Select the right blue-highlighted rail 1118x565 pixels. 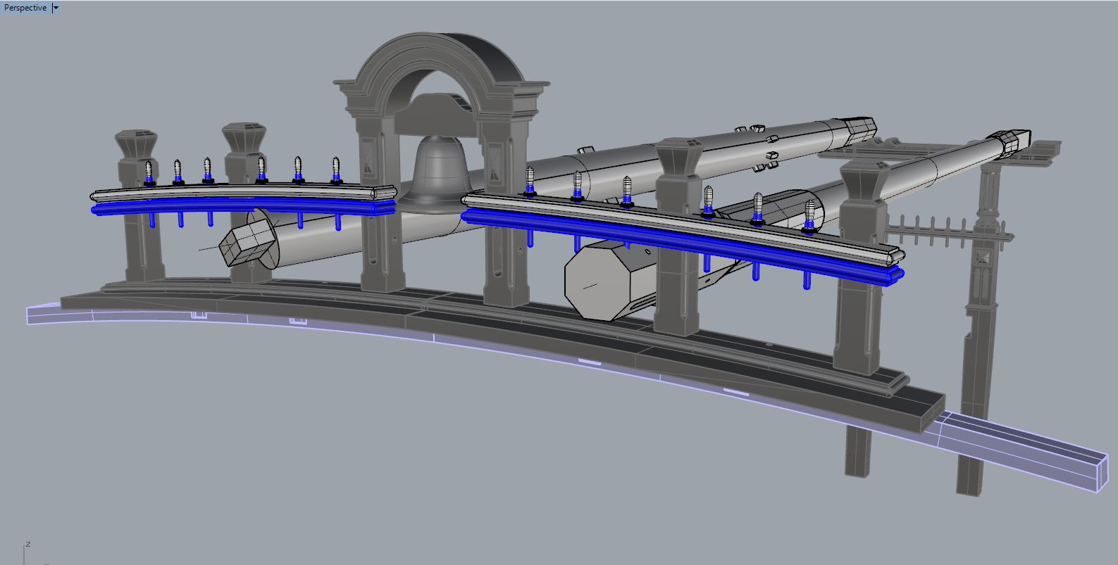pos(682,246)
